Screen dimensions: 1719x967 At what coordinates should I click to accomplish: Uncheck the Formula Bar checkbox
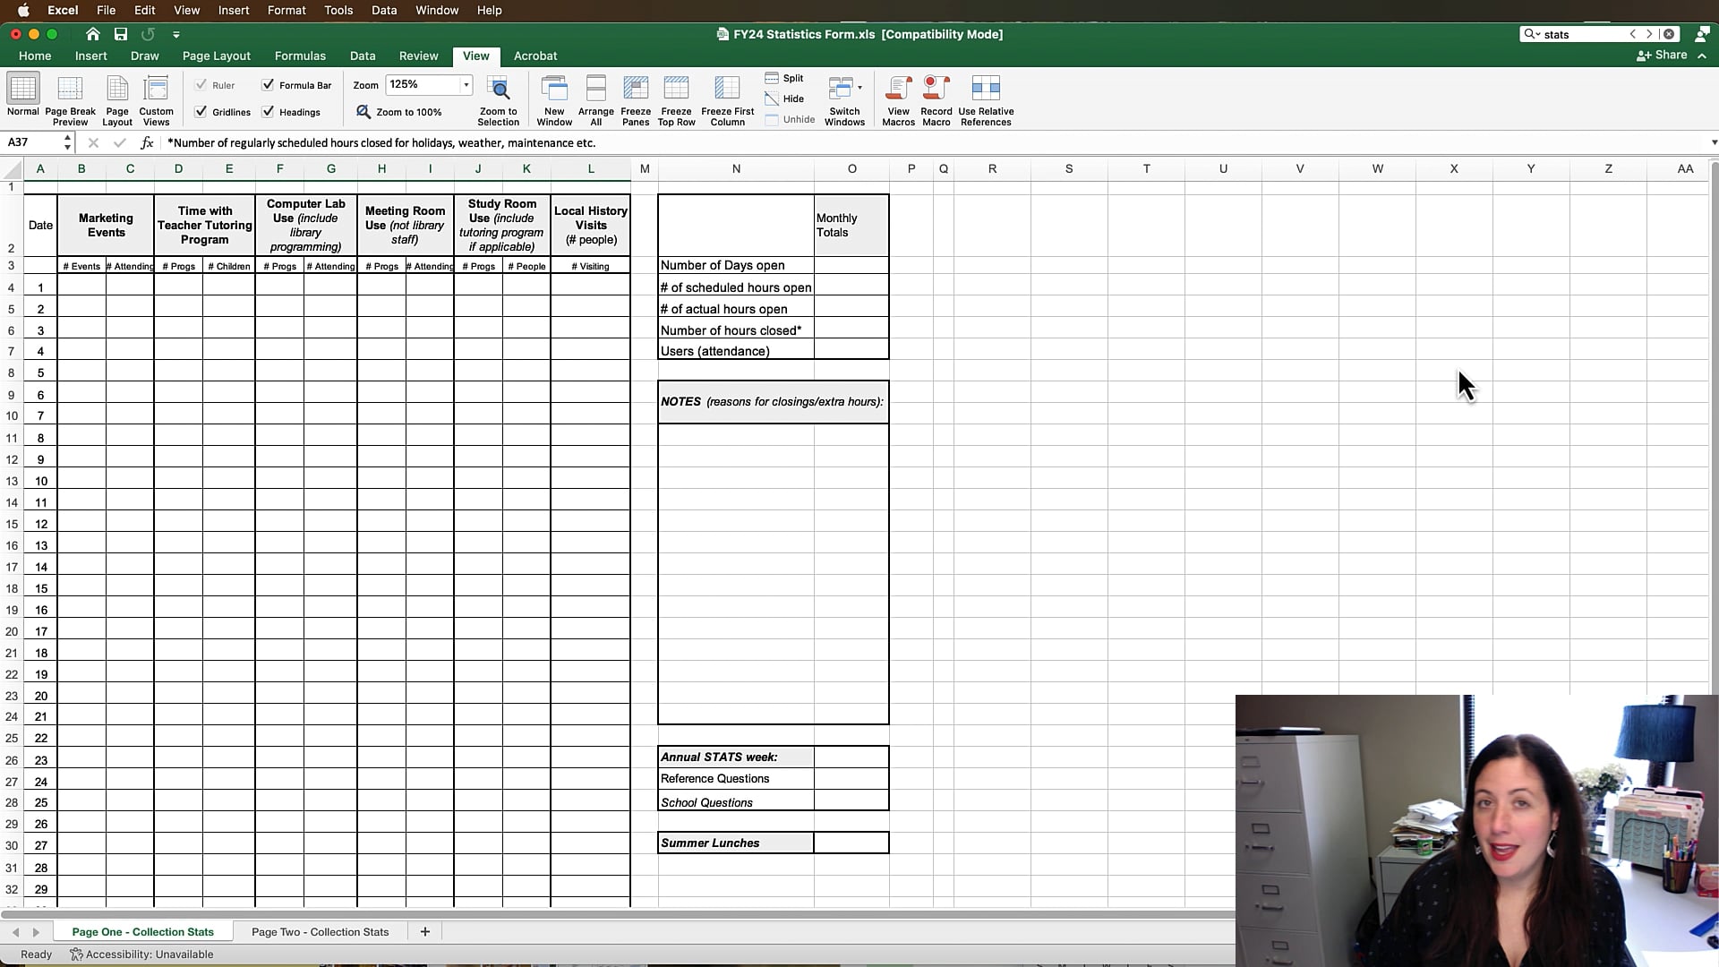[x=268, y=85]
